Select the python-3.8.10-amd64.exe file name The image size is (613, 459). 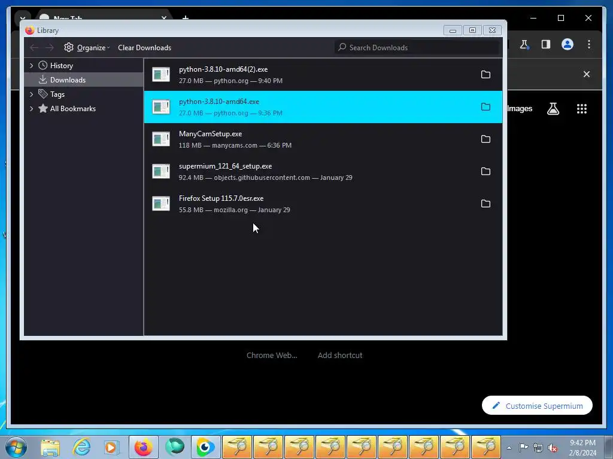pyautogui.click(x=219, y=102)
